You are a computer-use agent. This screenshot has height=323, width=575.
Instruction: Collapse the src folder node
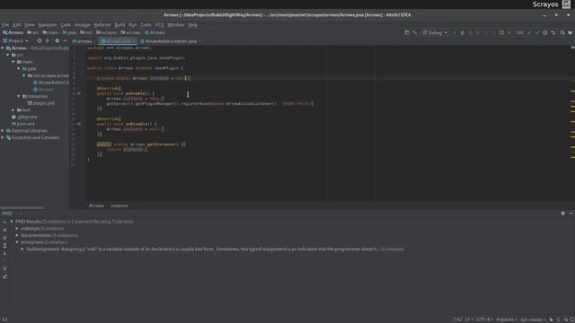pos(8,55)
